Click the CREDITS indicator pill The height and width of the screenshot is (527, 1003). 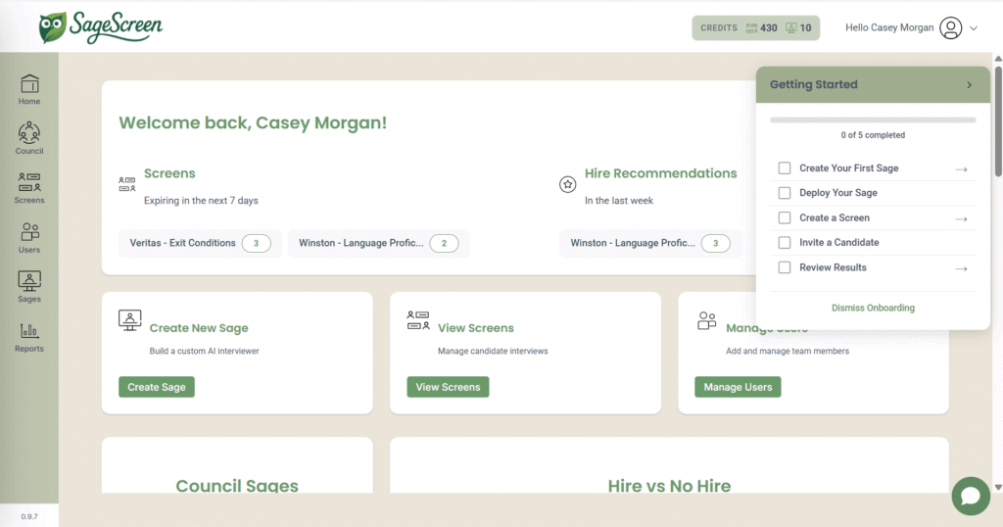[755, 27]
